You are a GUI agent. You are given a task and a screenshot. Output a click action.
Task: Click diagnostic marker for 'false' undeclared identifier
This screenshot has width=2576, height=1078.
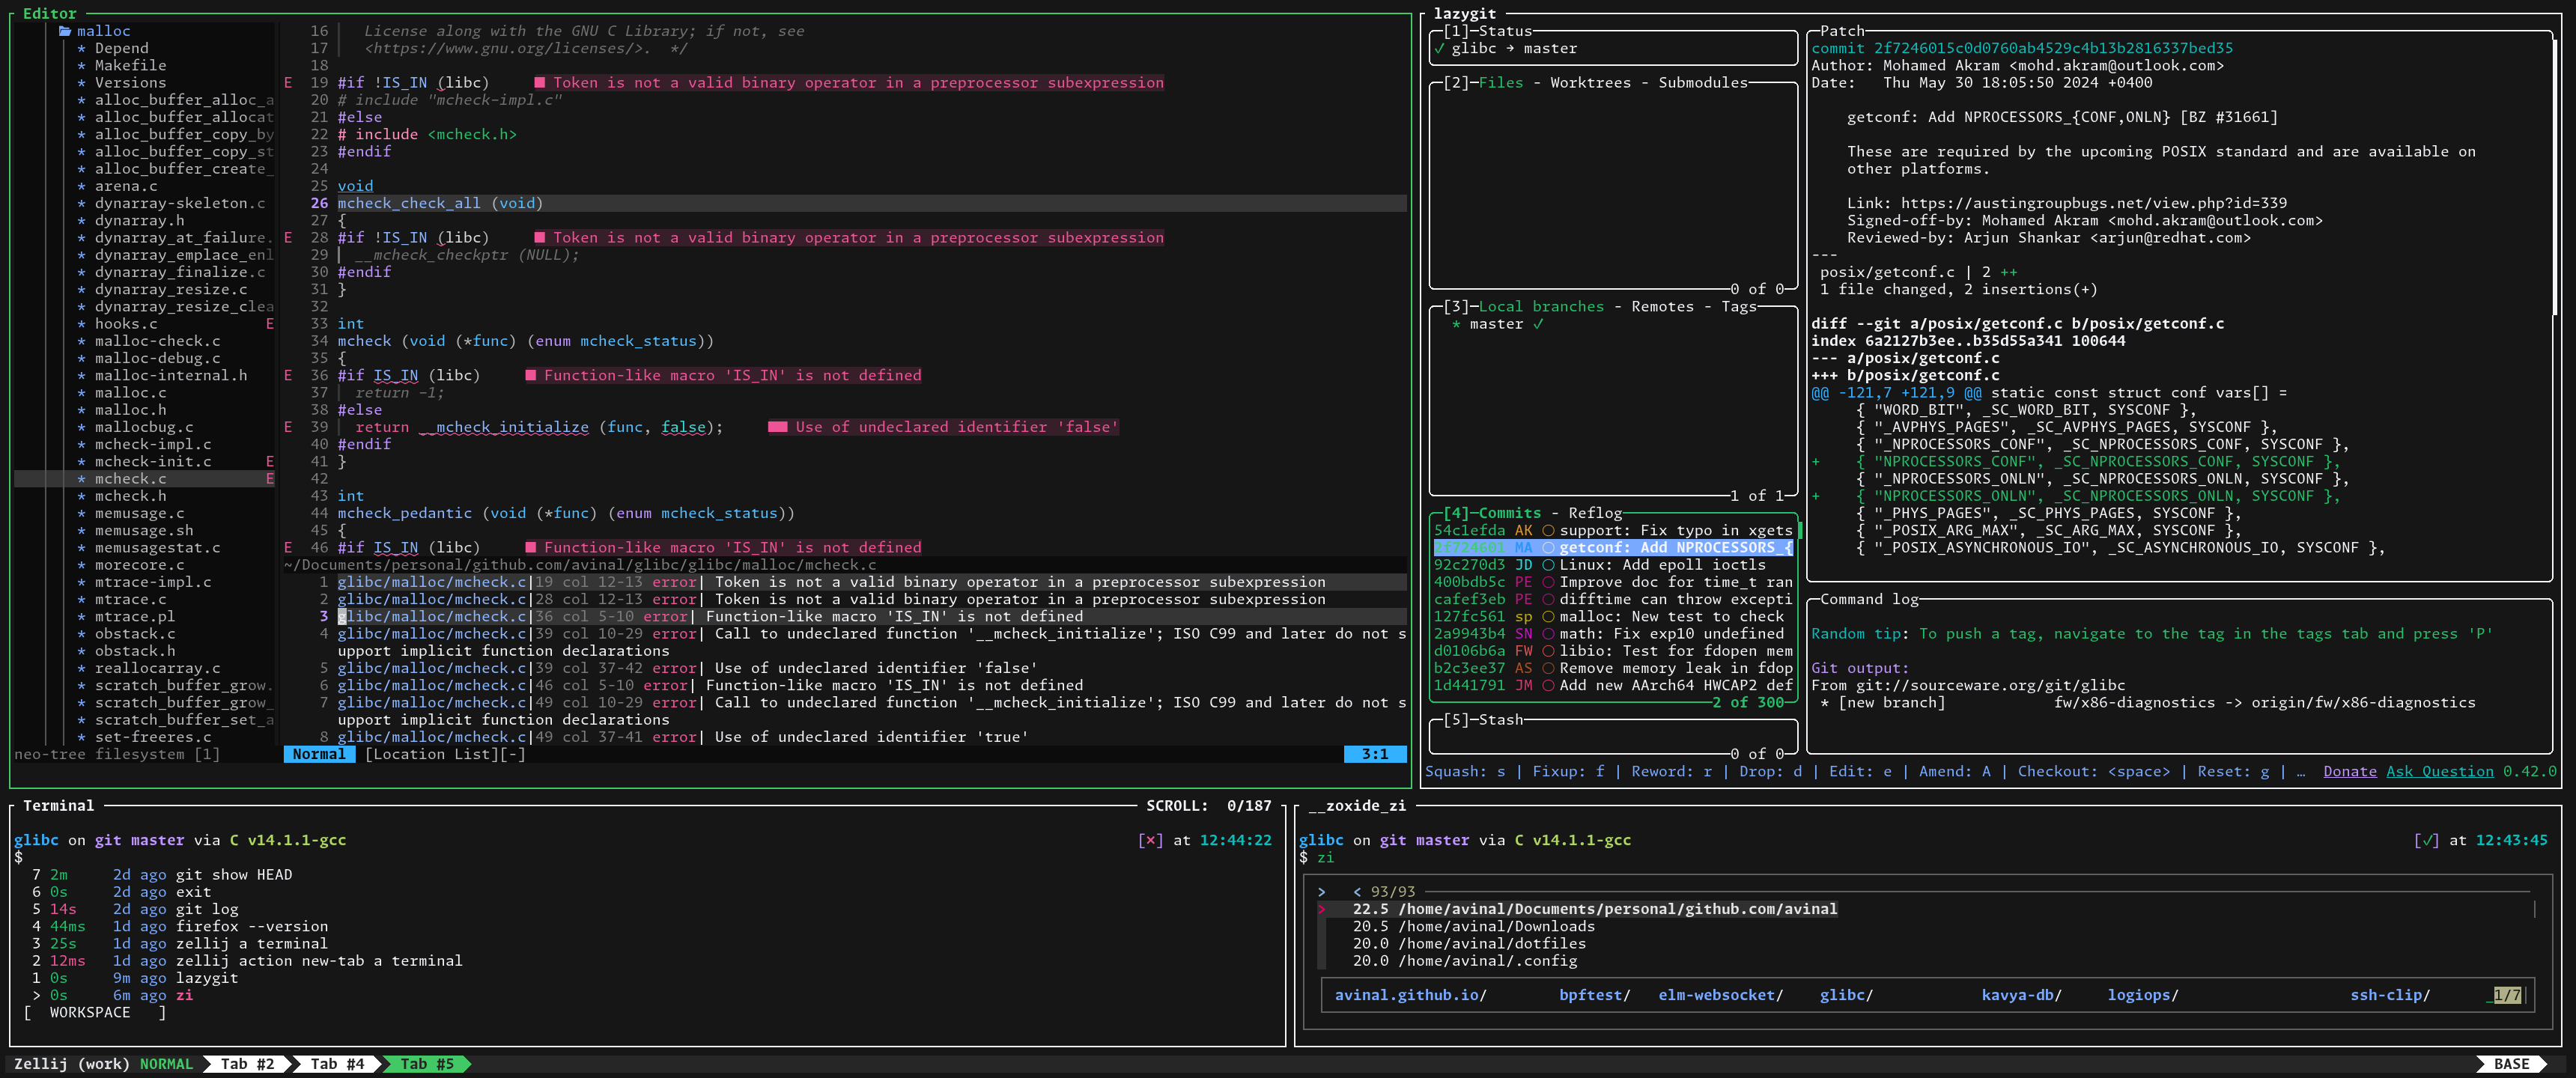(777, 427)
